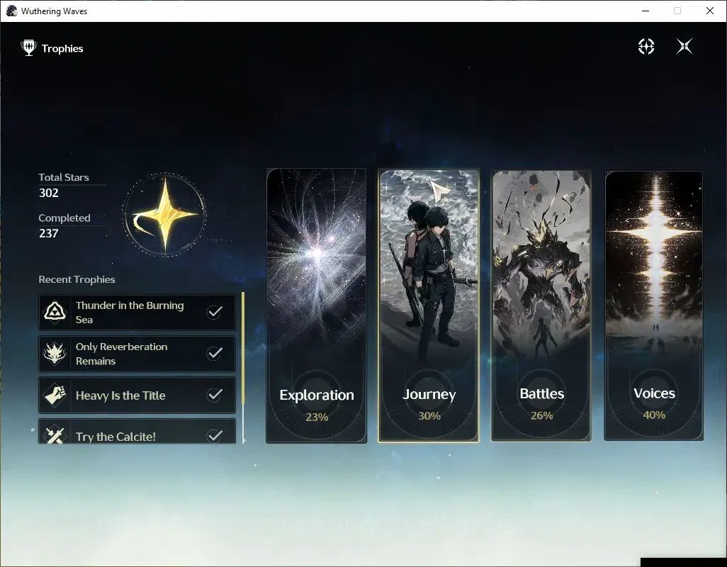Click the Completed count 237
This screenshot has height=567, width=727.
click(49, 233)
